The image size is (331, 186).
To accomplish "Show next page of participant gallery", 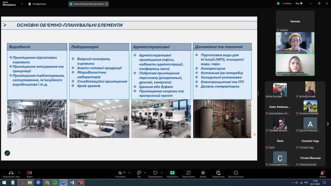I will [x=328, y=124].
